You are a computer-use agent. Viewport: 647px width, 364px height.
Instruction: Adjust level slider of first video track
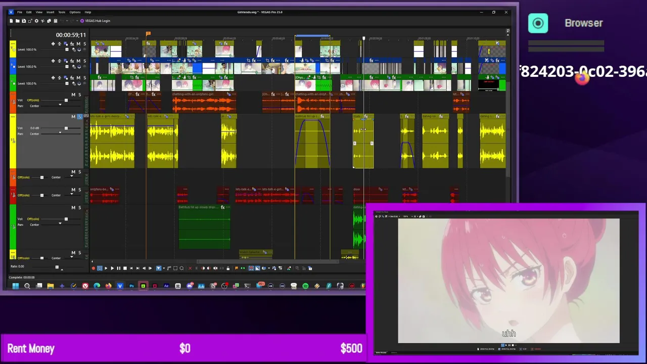(66, 50)
